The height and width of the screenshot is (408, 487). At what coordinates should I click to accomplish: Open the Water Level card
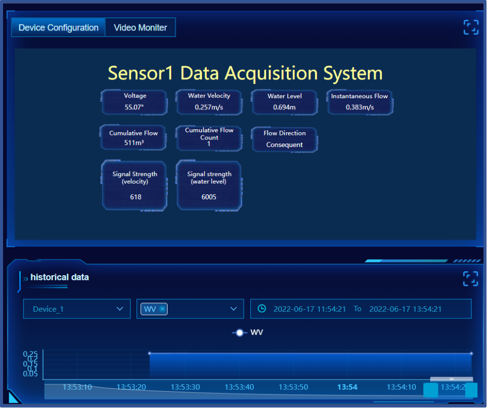tap(284, 102)
